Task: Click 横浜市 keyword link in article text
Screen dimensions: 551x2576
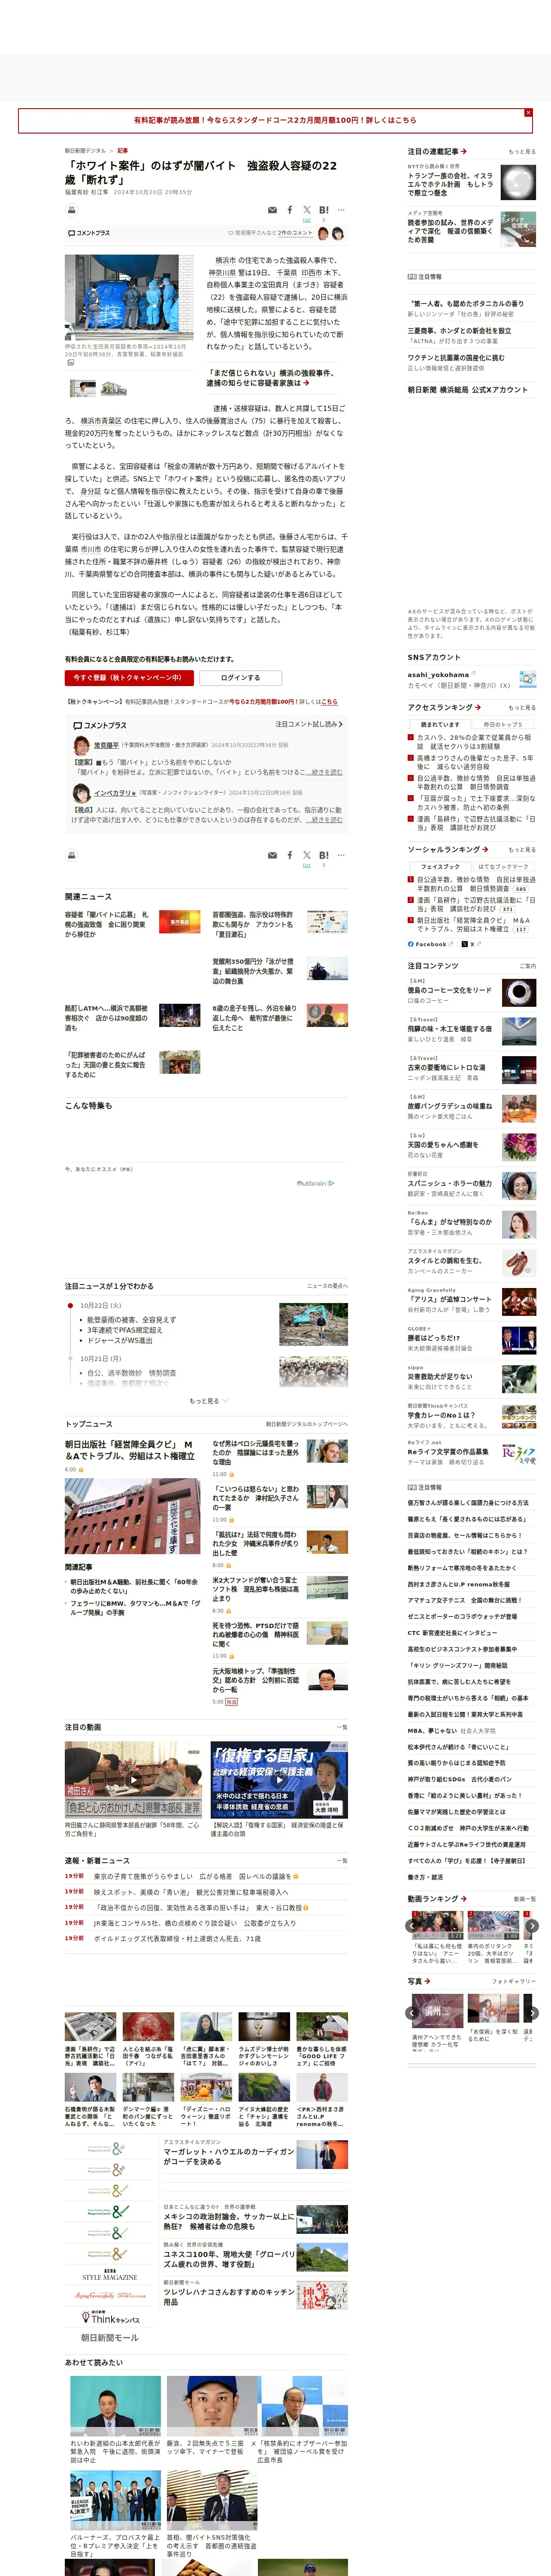Action: (227, 260)
